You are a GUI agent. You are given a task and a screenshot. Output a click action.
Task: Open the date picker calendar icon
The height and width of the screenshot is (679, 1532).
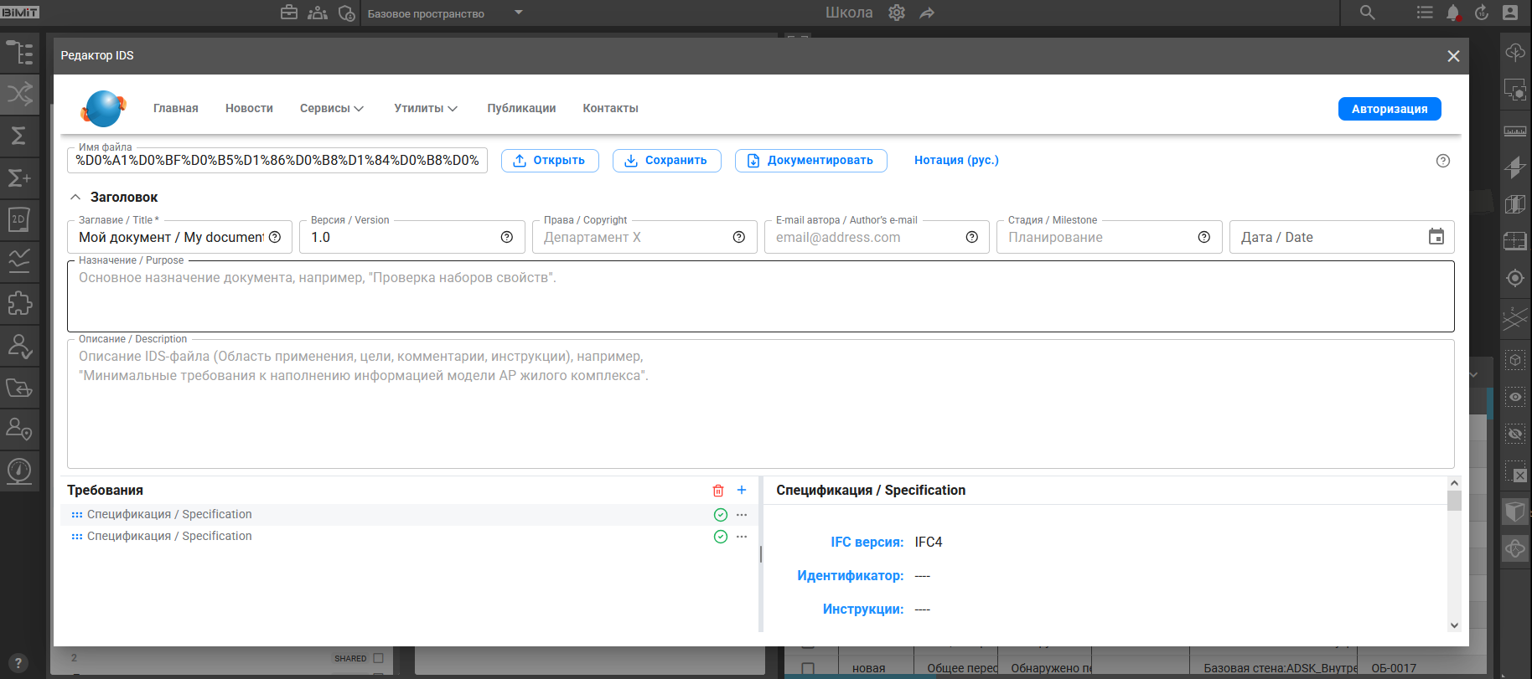(1436, 237)
